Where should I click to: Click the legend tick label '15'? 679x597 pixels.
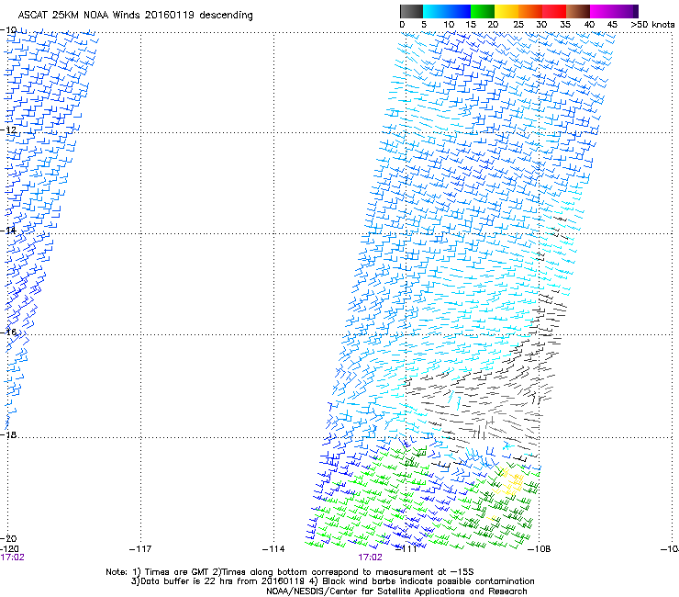coord(471,25)
